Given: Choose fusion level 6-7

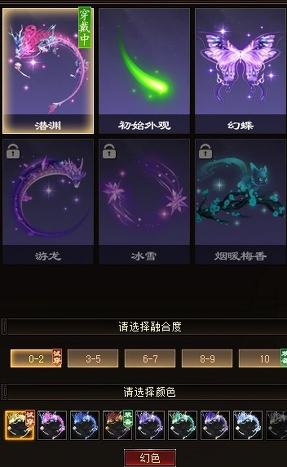Looking at the screenshot, I should click(x=150, y=359).
